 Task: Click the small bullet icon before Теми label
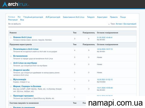109,24
